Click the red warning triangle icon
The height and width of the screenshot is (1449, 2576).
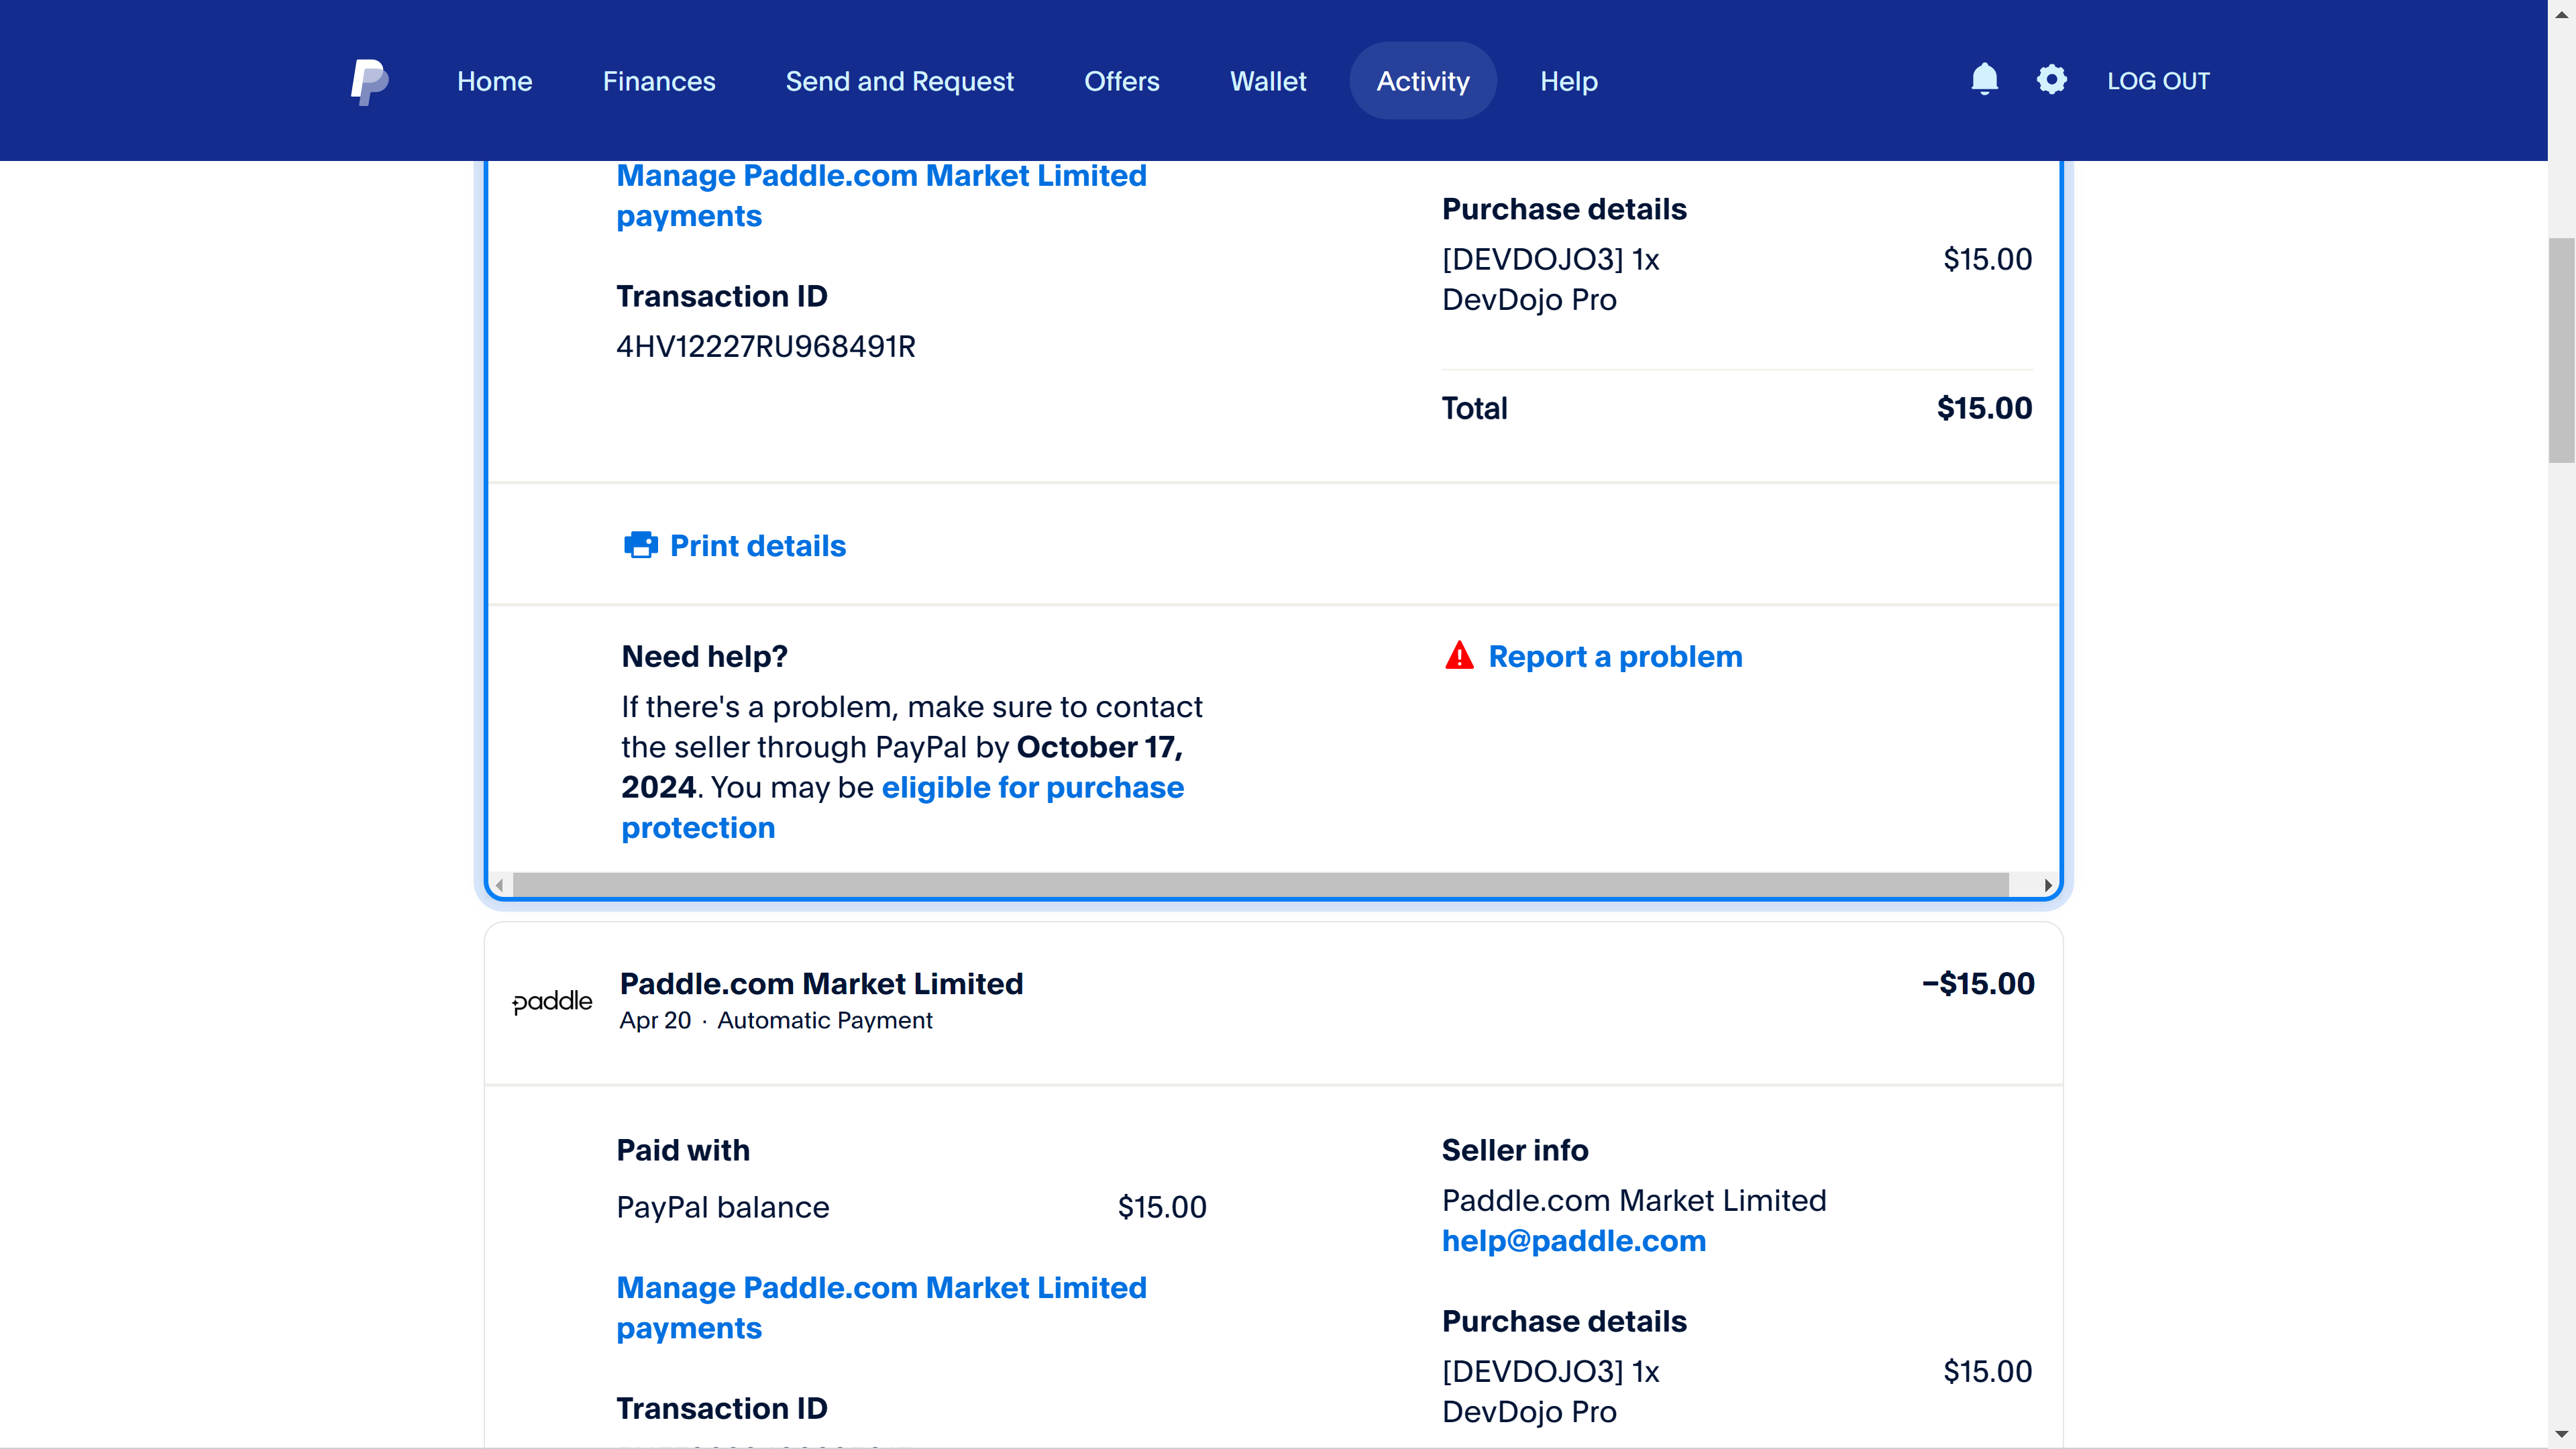1459,655
